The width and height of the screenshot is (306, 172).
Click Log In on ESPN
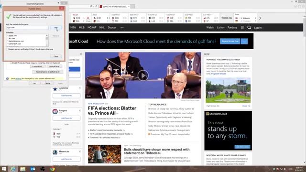(x=258, y=28)
